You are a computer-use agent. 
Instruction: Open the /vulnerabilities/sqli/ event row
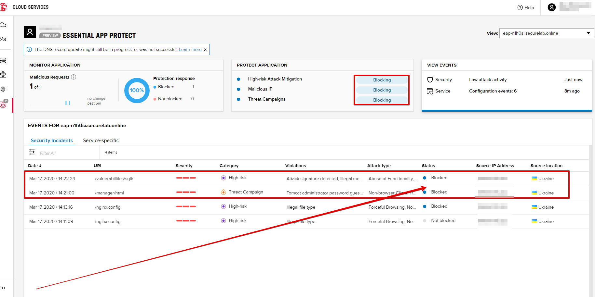tap(306, 179)
